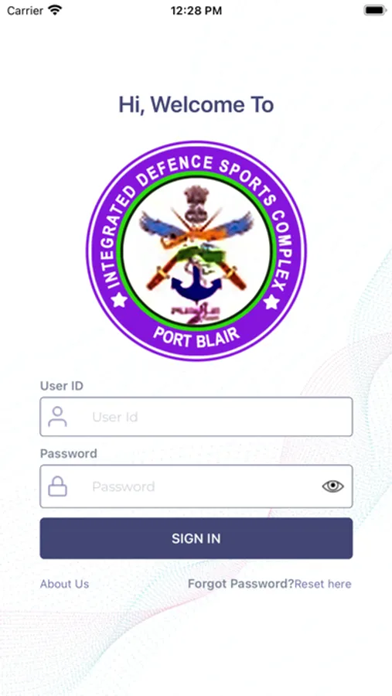Click the Reset here link

pos(322,584)
